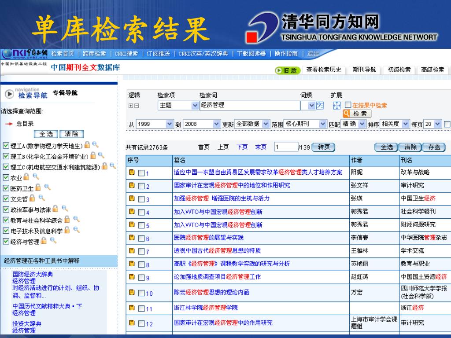The width and height of the screenshot is (451, 338).
Task: Switch to the 高级检索 tab
Action: (433, 70)
